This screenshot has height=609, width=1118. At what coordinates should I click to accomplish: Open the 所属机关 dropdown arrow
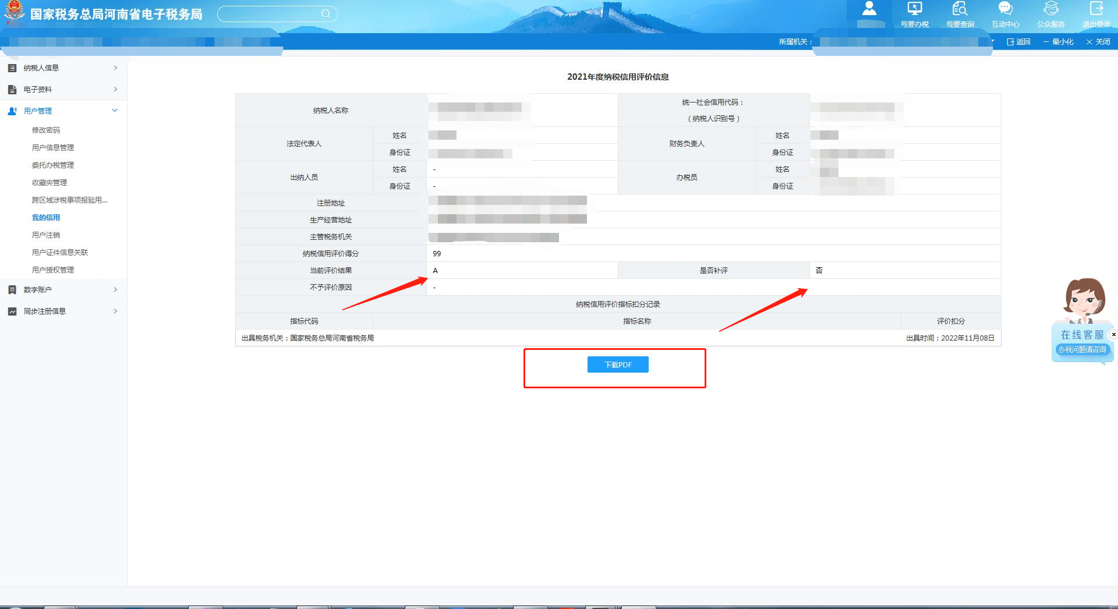tap(992, 41)
